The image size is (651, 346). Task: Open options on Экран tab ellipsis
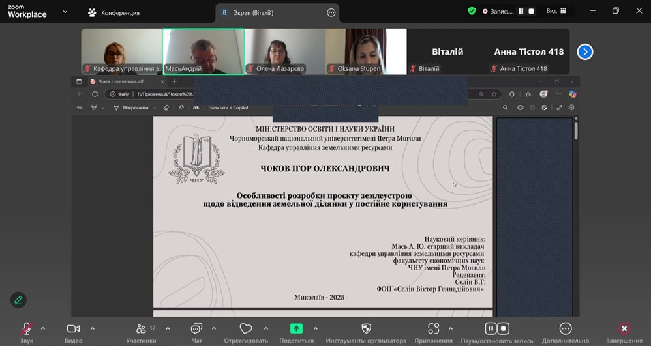coord(331,13)
